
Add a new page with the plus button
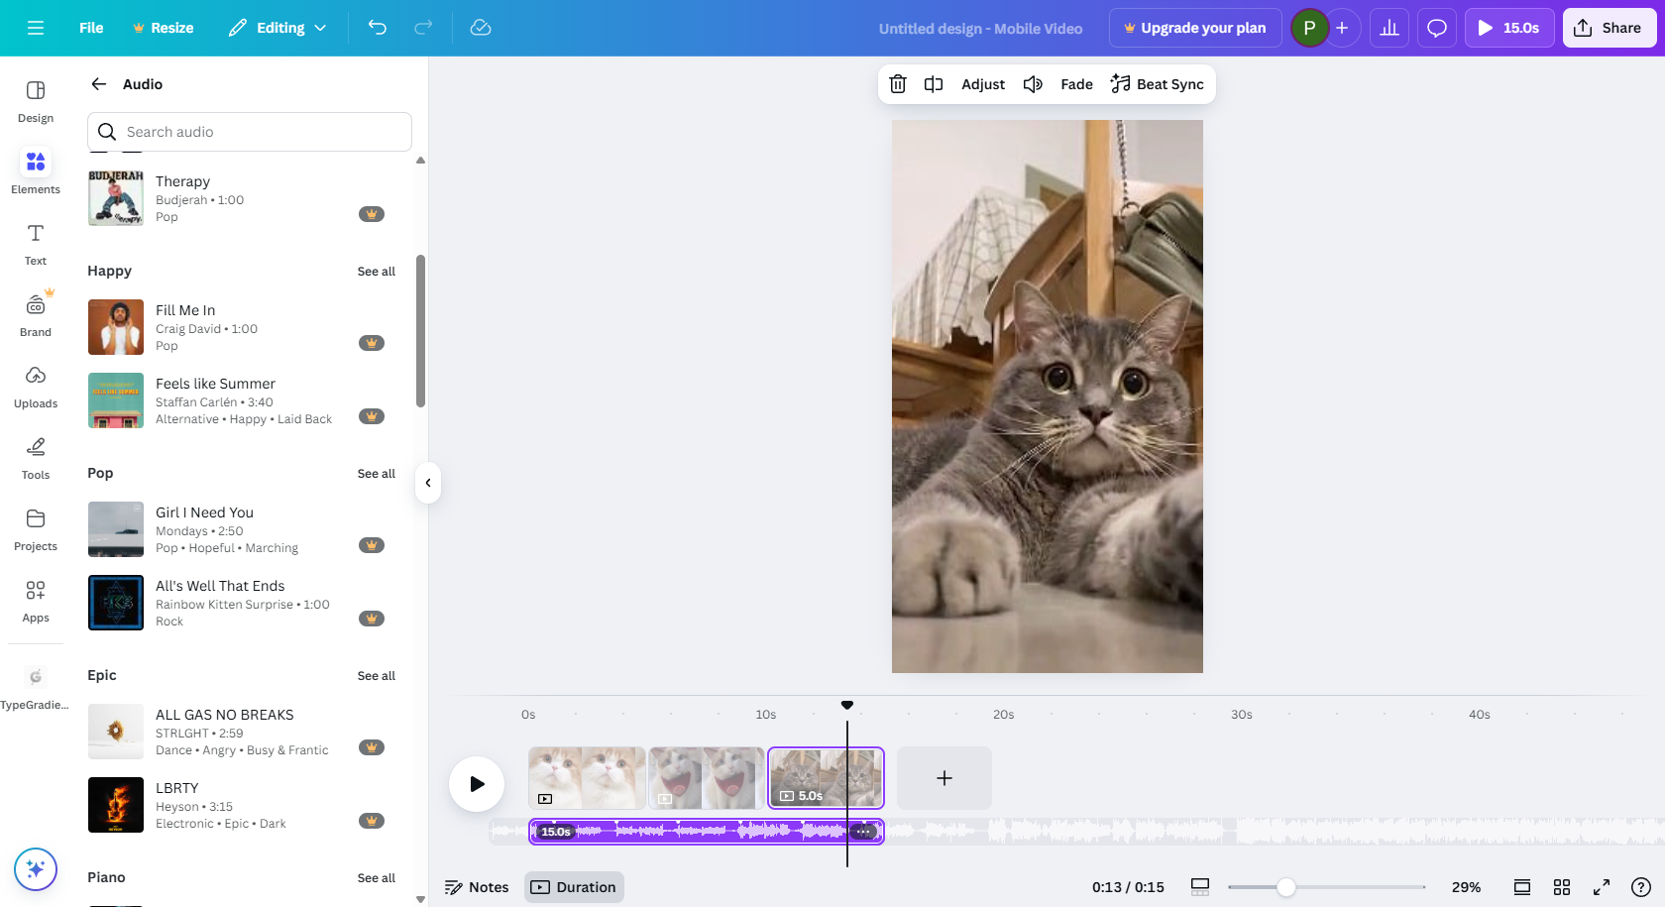click(x=944, y=778)
